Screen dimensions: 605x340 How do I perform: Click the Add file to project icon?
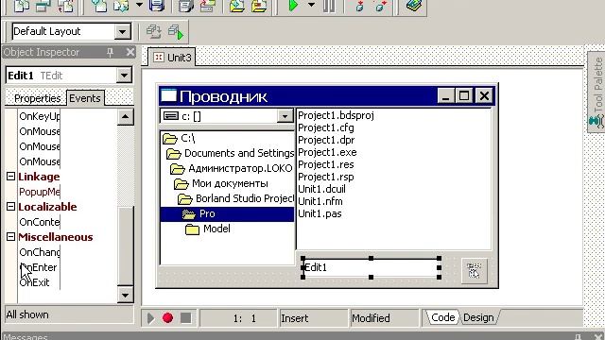pyautogui.click(x=236, y=6)
